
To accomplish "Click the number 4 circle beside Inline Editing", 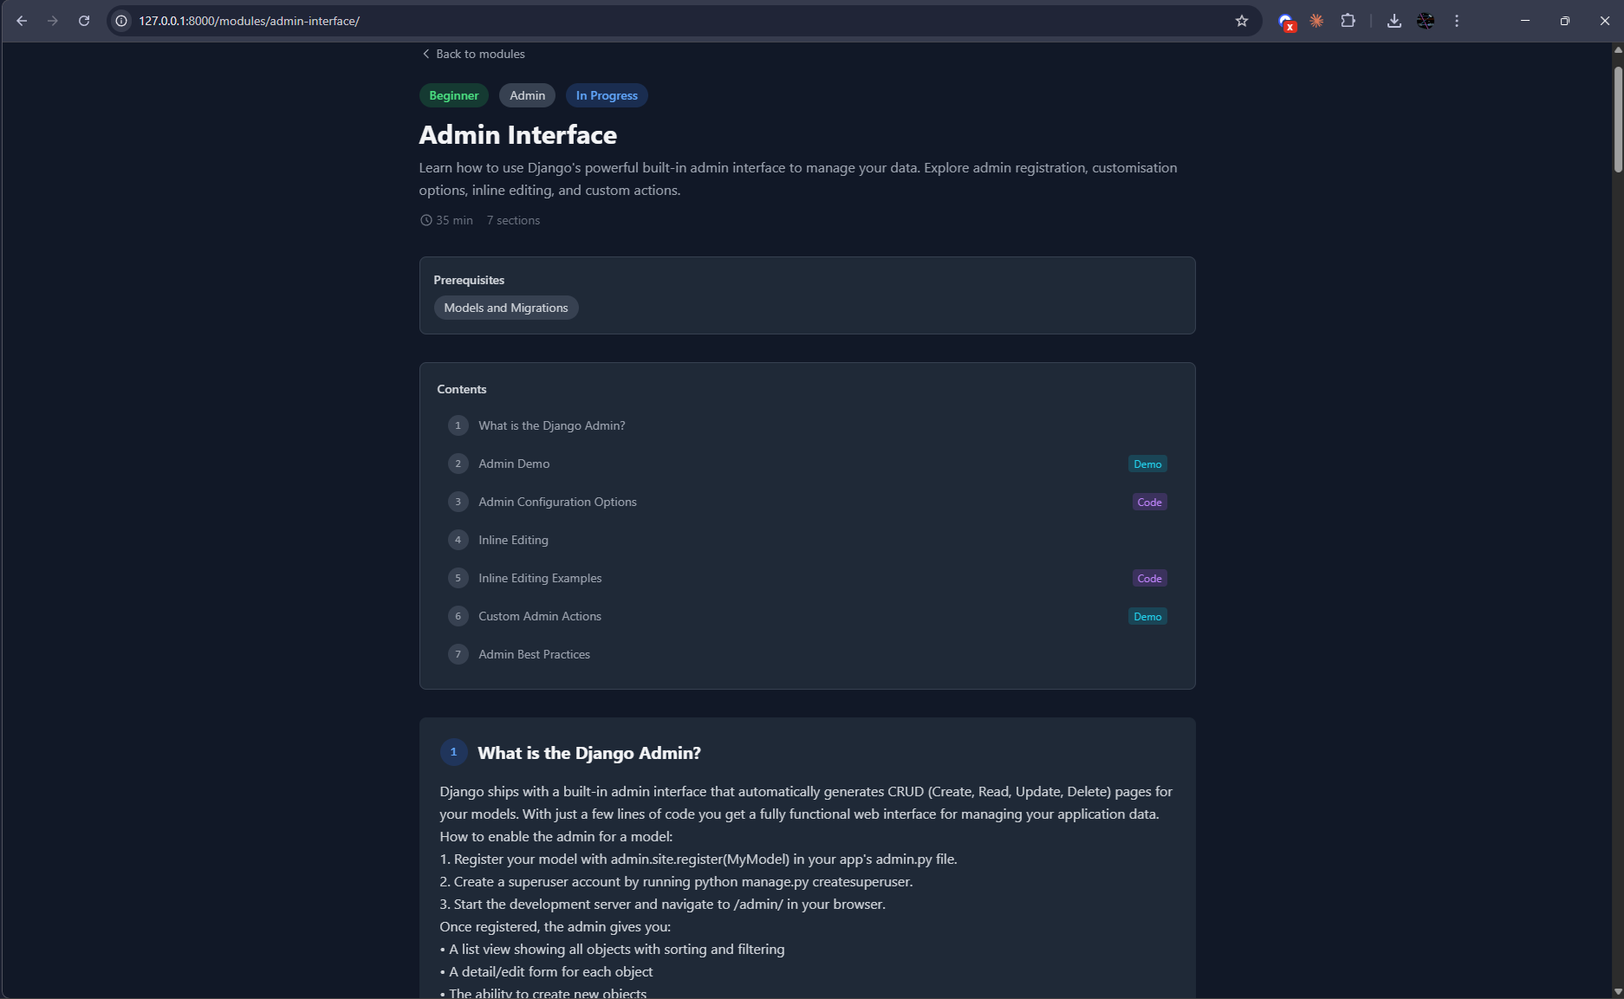I will coord(458,540).
